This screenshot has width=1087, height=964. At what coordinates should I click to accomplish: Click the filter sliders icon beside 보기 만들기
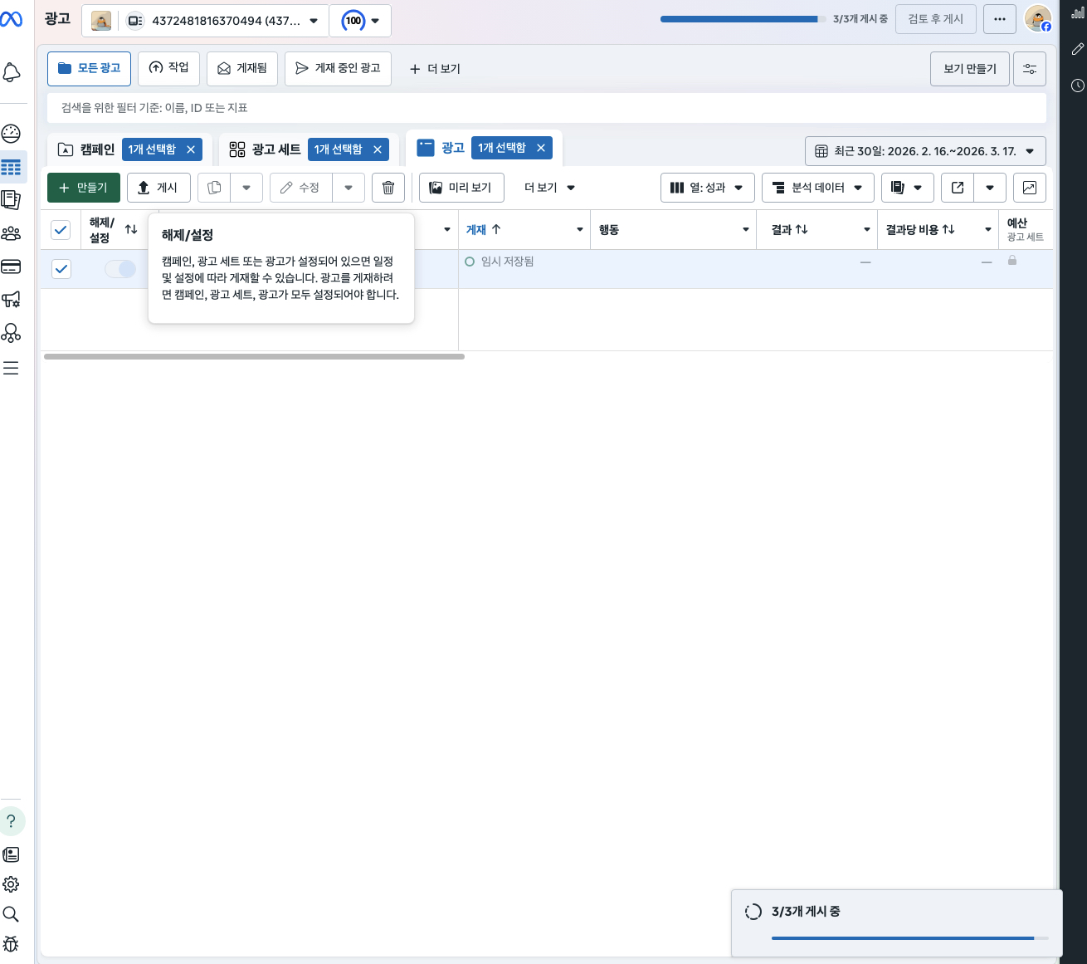1029,69
